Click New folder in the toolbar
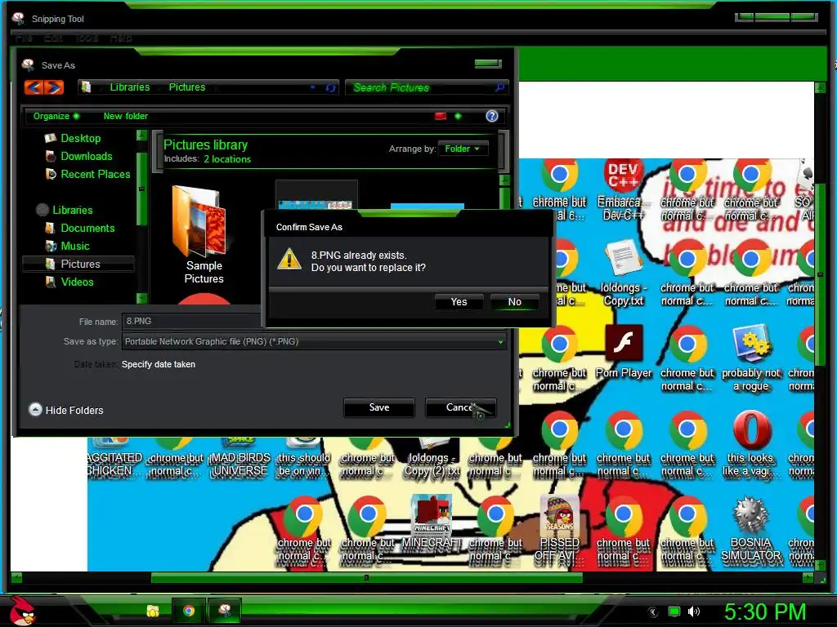This screenshot has height=627, width=837. pyautogui.click(x=125, y=116)
